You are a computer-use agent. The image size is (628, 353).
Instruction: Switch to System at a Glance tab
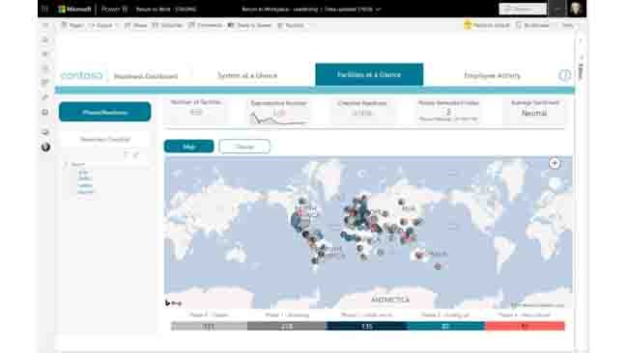point(247,75)
